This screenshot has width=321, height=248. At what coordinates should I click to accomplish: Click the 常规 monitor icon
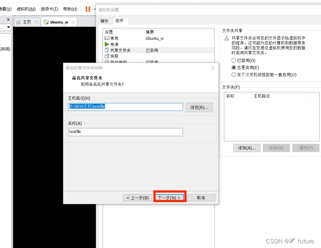(107, 38)
